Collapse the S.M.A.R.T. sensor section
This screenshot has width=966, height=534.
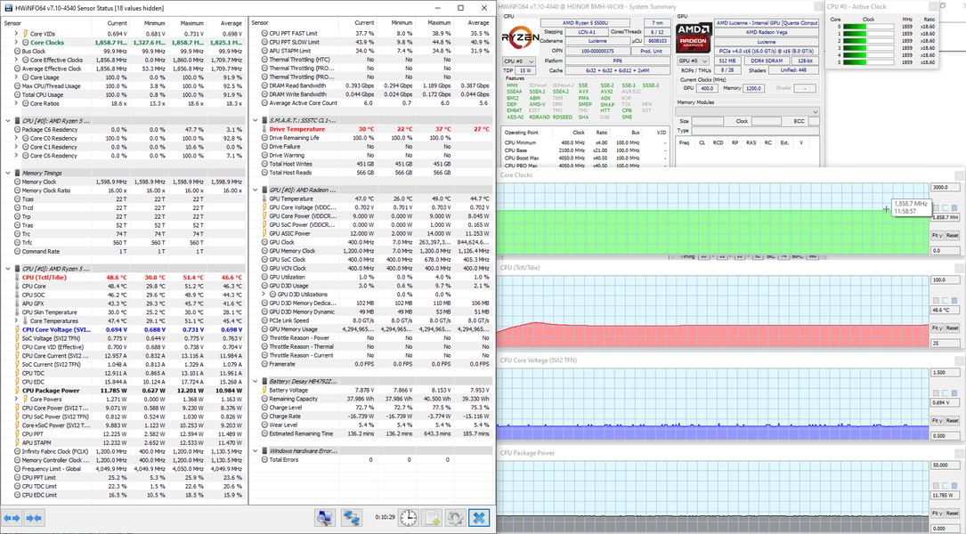click(255, 120)
